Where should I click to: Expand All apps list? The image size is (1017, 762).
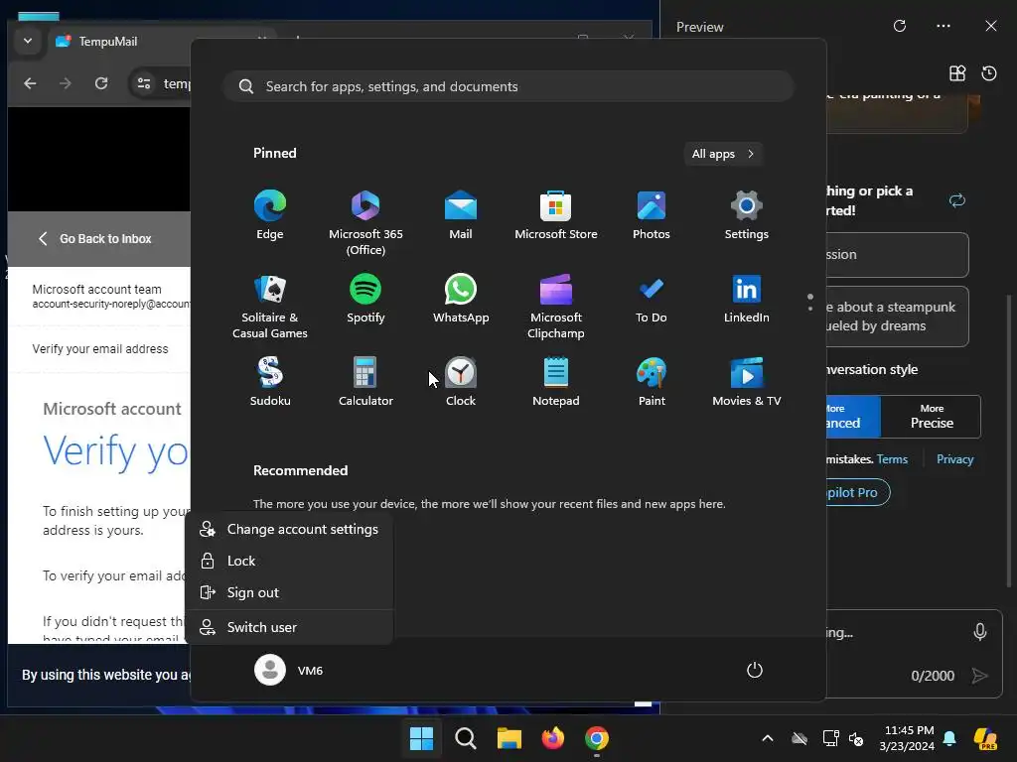(x=723, y=154)
